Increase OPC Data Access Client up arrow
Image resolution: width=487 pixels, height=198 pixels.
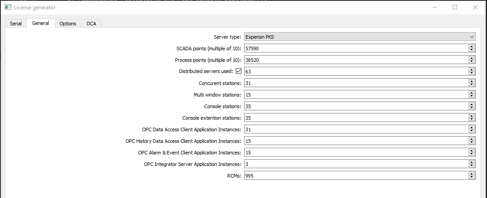tap(472, 127)
